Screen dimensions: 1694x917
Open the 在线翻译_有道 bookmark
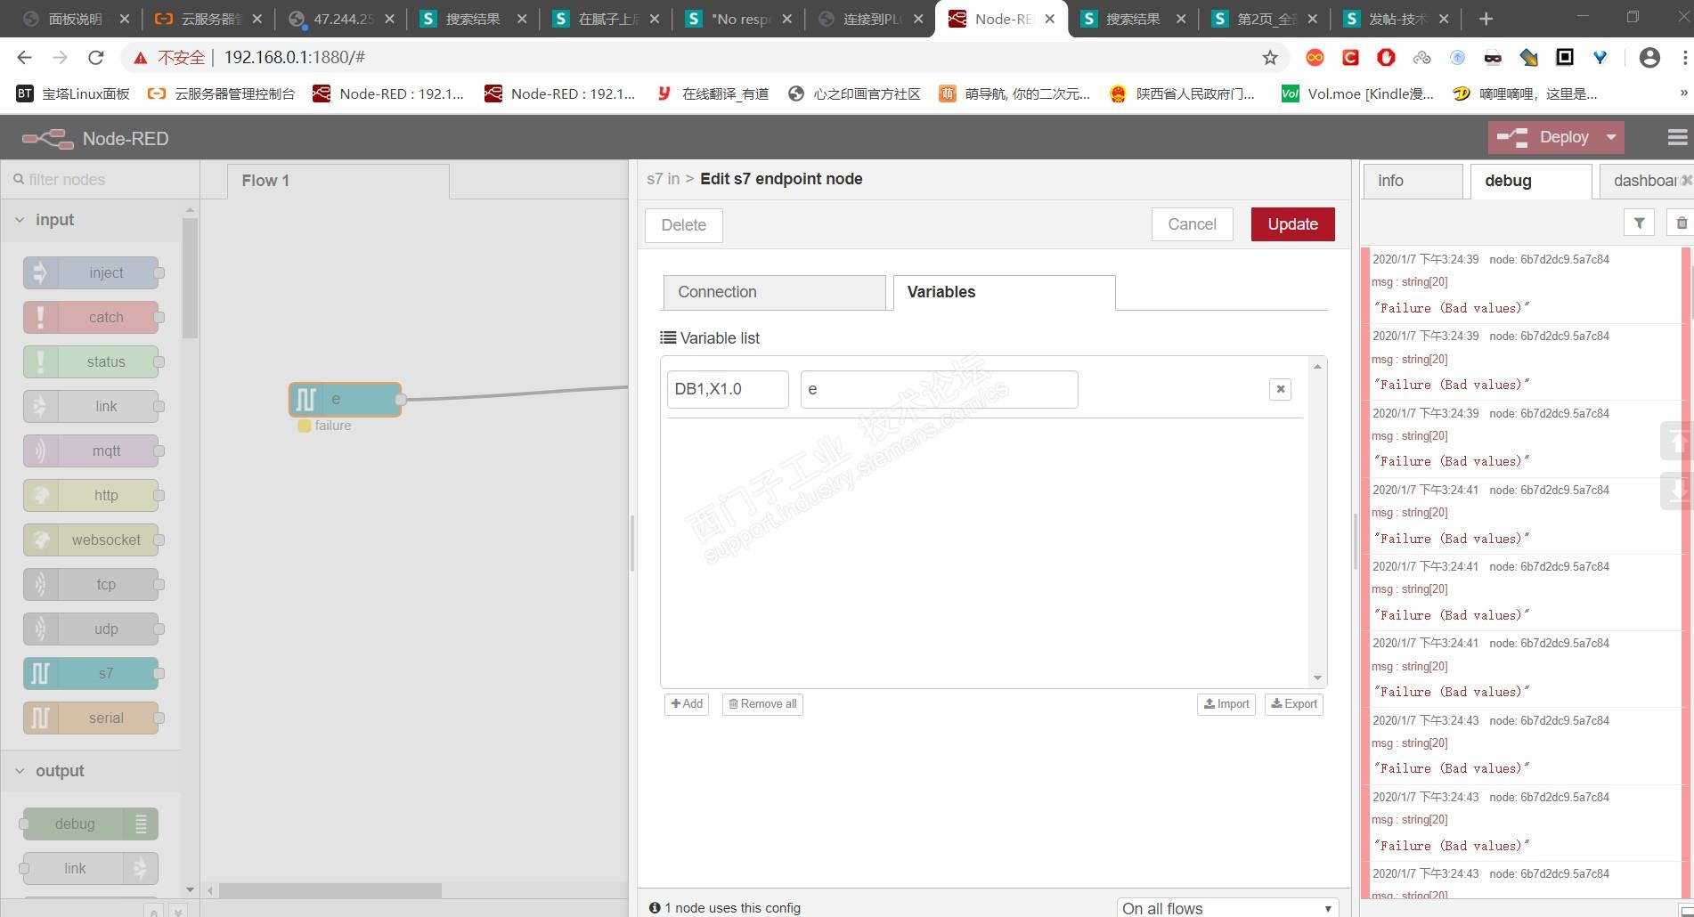tap(711, 93)
